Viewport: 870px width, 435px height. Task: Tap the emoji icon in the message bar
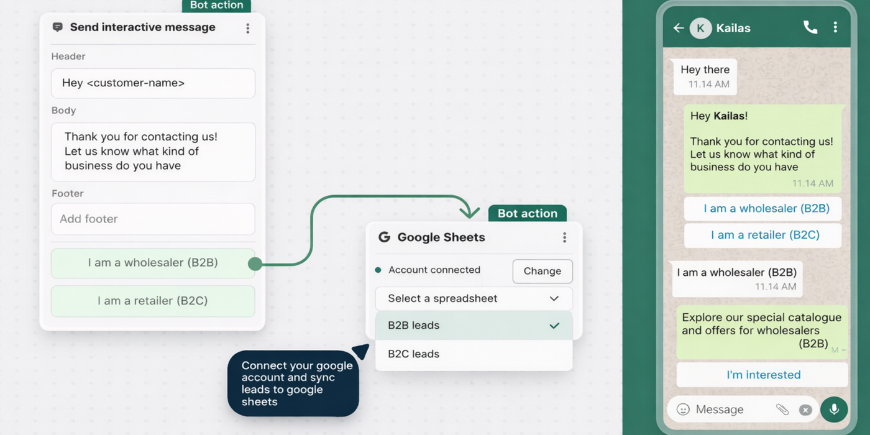pos(683,410)
